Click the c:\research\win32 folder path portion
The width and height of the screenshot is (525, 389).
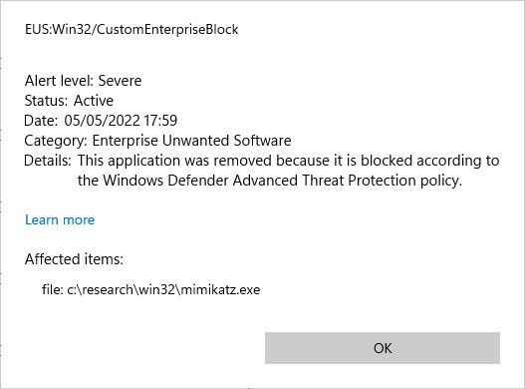pos(122,289)
